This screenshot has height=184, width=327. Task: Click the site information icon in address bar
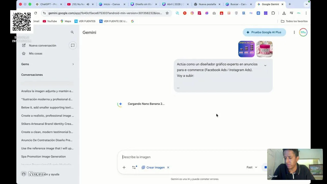(44, 13)
